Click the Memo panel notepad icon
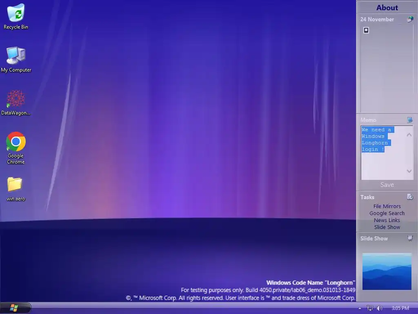The width and height of the screenshot is (418, 314). pyautogui.click(x=410, y=120)
